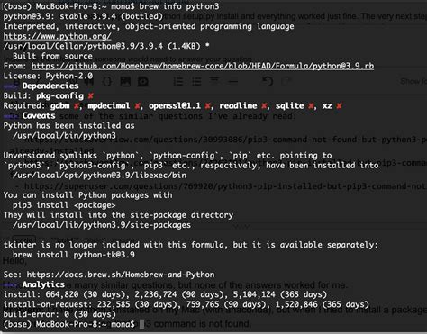Click the faded redo arrow icon
The width and height of the screenshot is (427, 334).
286,81
